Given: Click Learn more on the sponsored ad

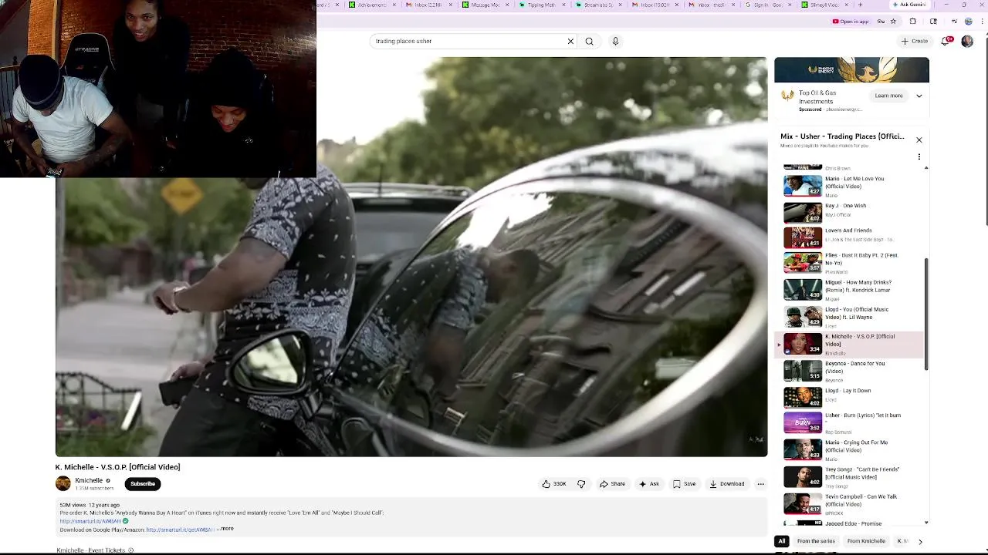Looking at the screenshot, I should 888,96.
